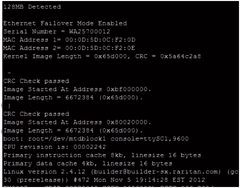The width and height of the screenshot is (240, 188).
Task: Click 'Linux version 2.4.12' text
Action: pyautogui.click(x=44, y=171)
